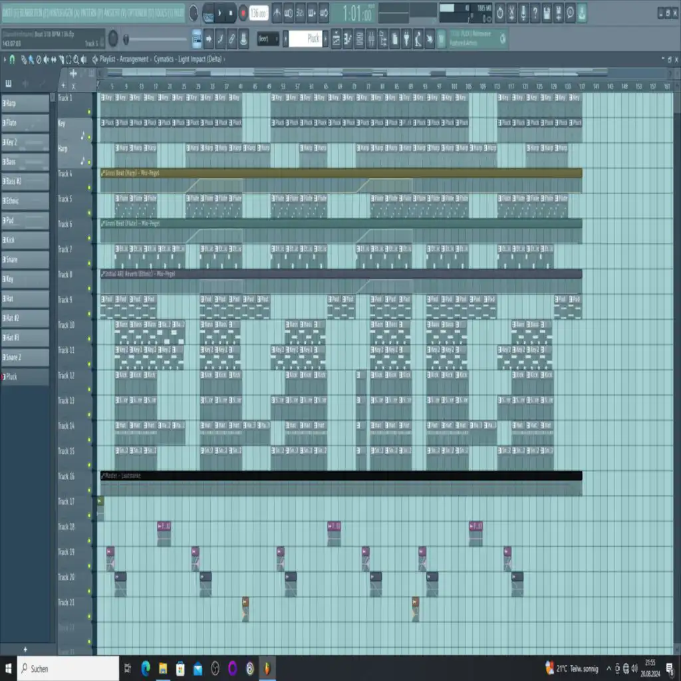This screenshot has width=681, height=681.
Task: Select the mute tool in playlist toolbar
Action: click(46, 59)
